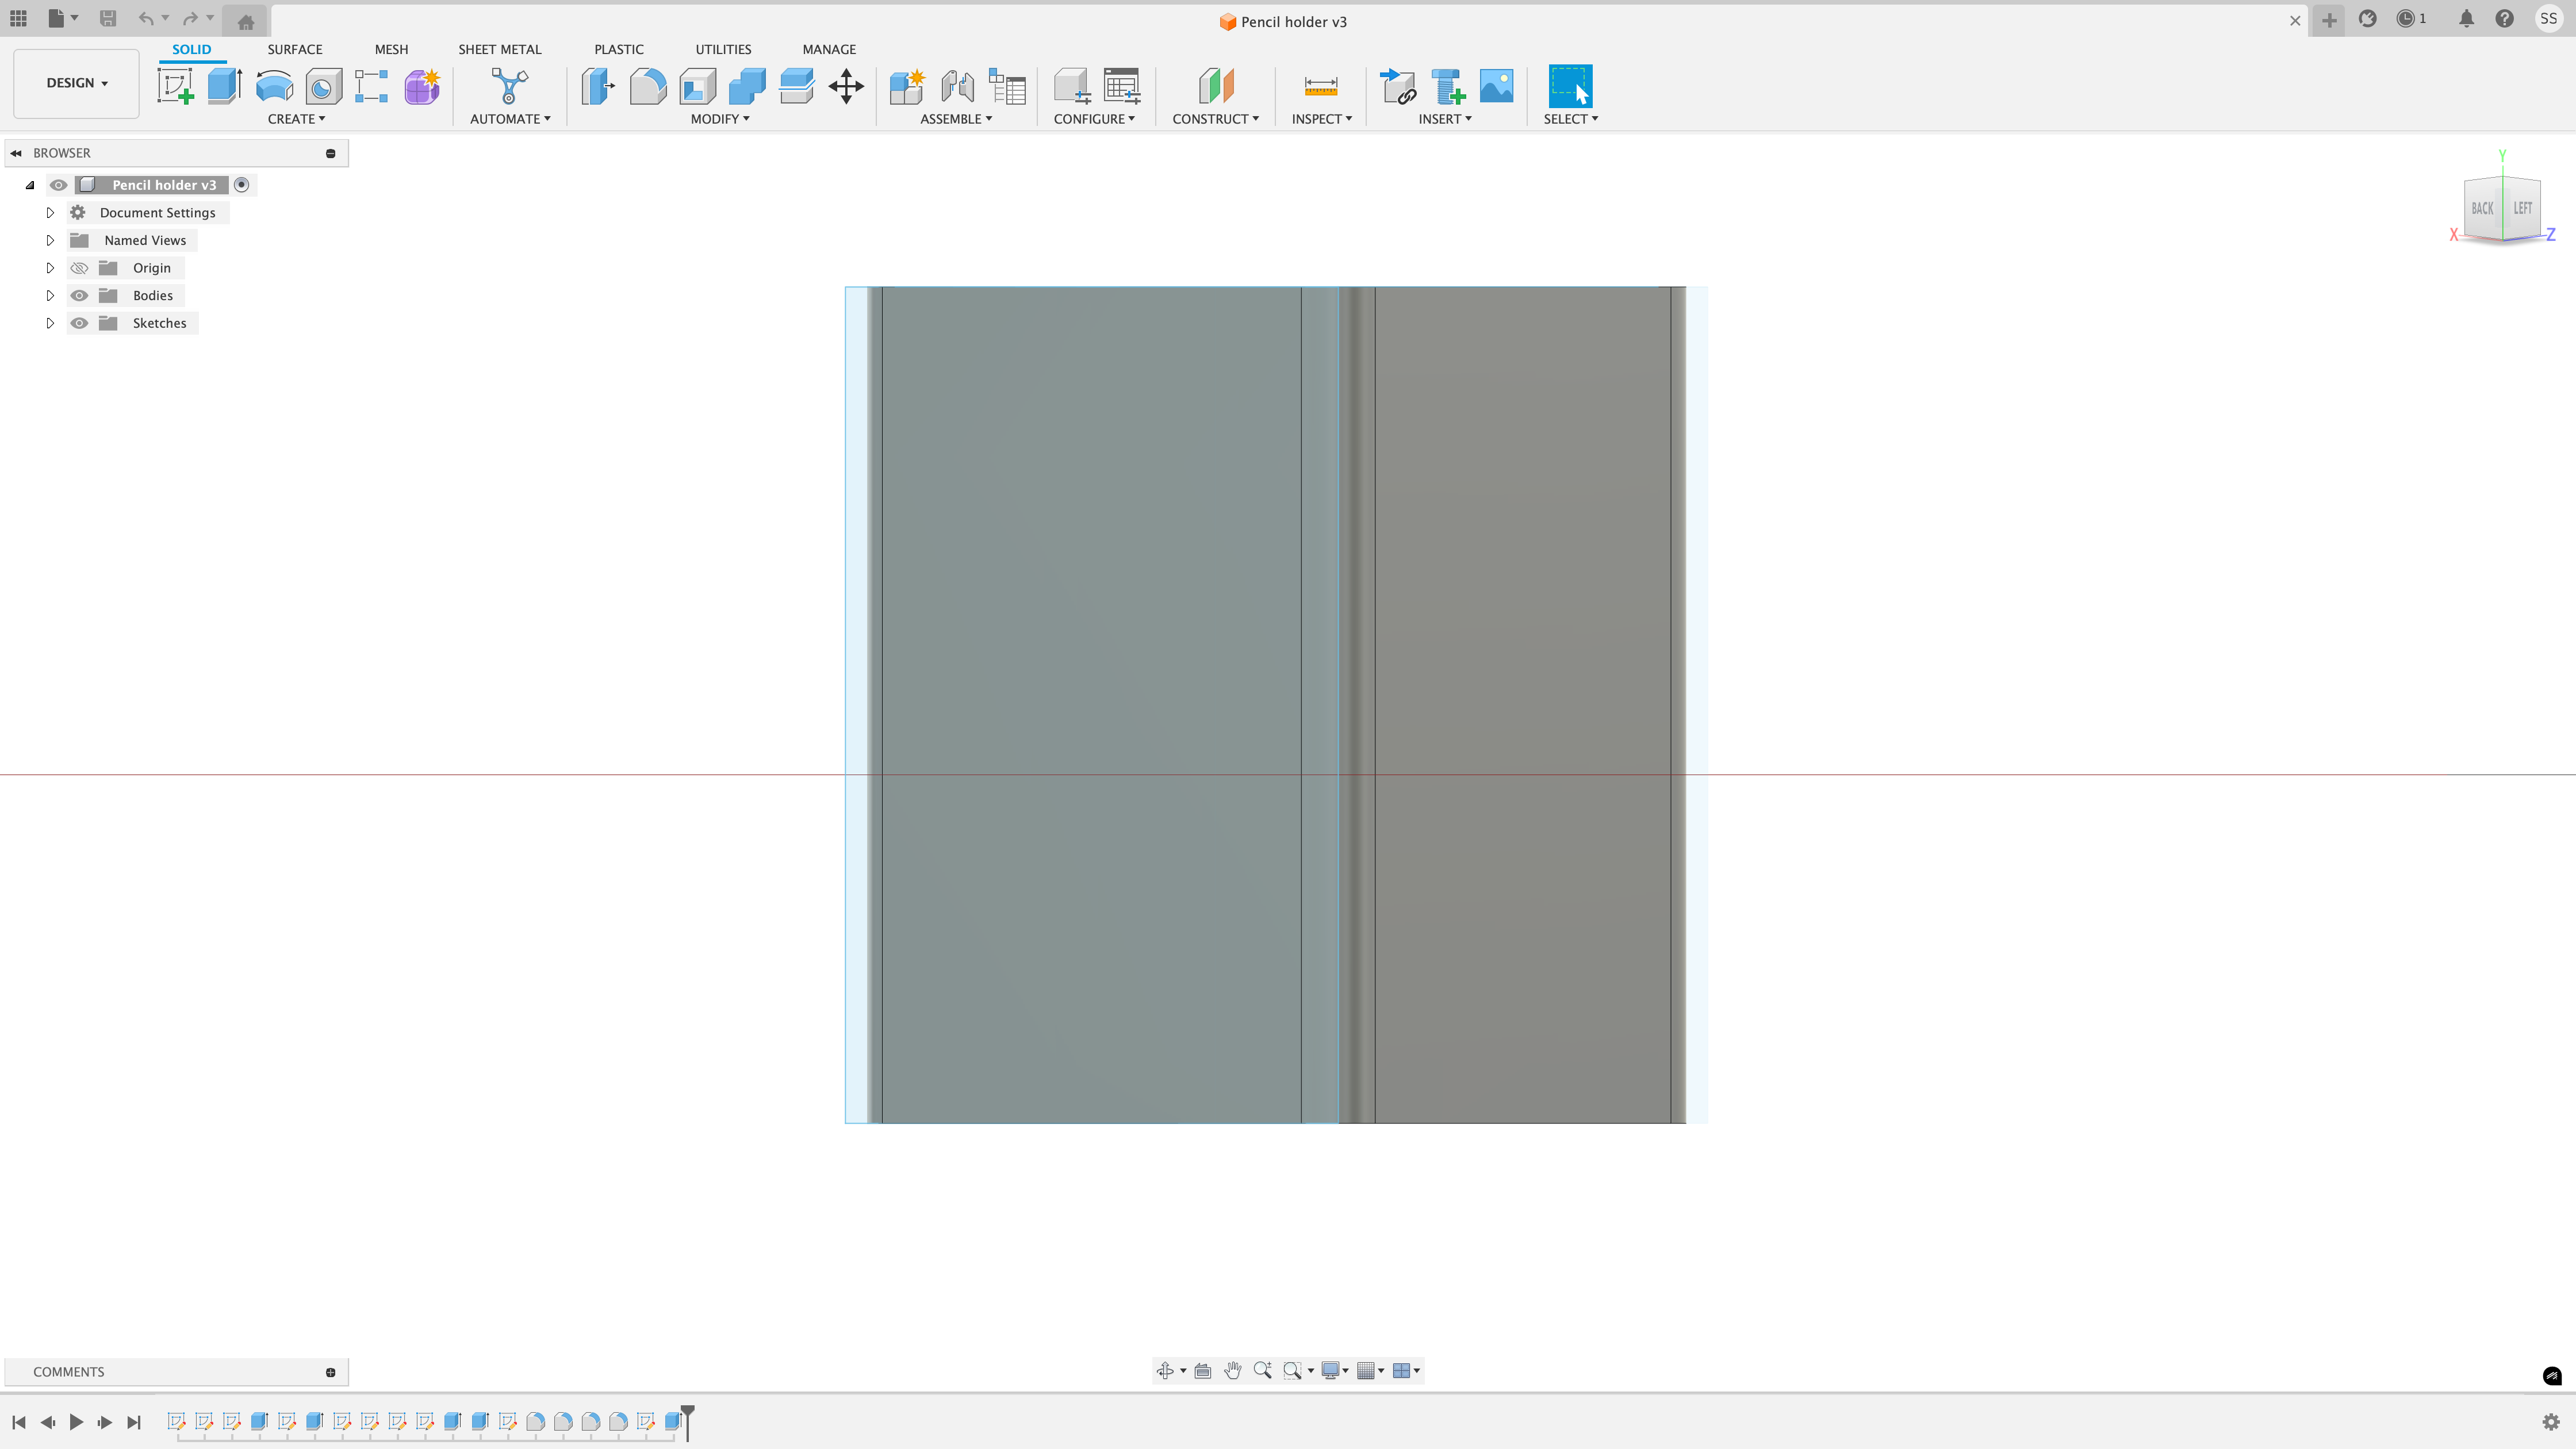This screenshot has width=2576, height=1449.
Task: Hide the Bodies folder
Action: [x=79, y=296]
